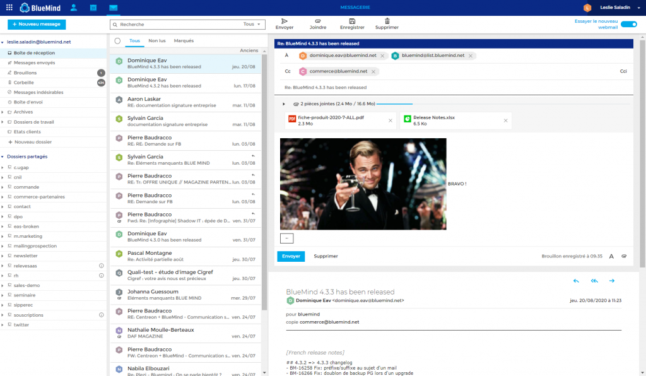Screen dimensions: 646x376
Task: Open the apps grid launcher
Action: point(9,8)
